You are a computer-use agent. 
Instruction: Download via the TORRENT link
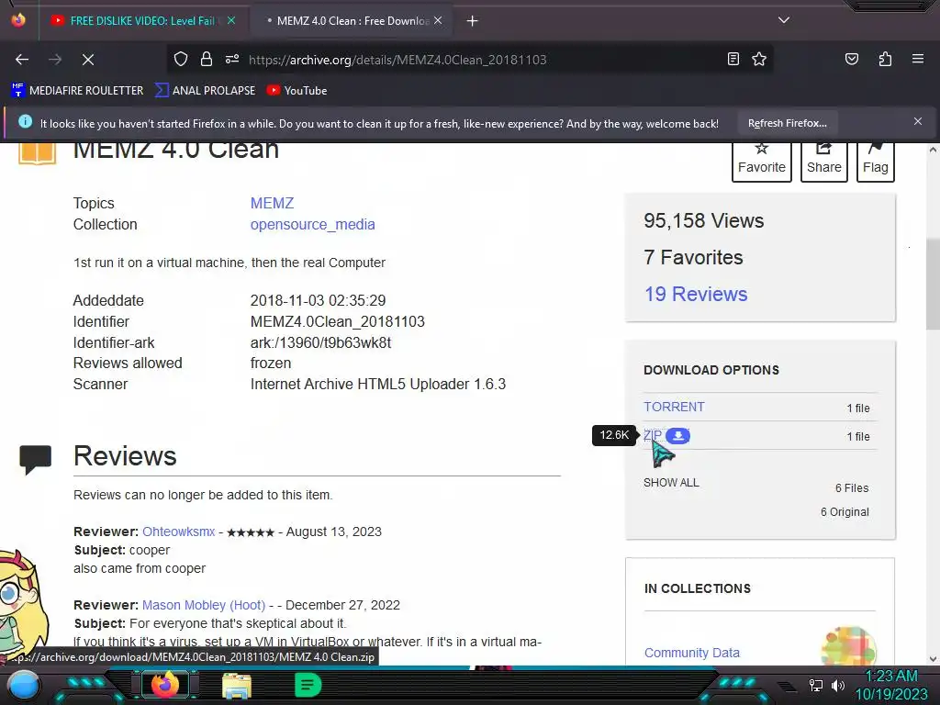674,407
